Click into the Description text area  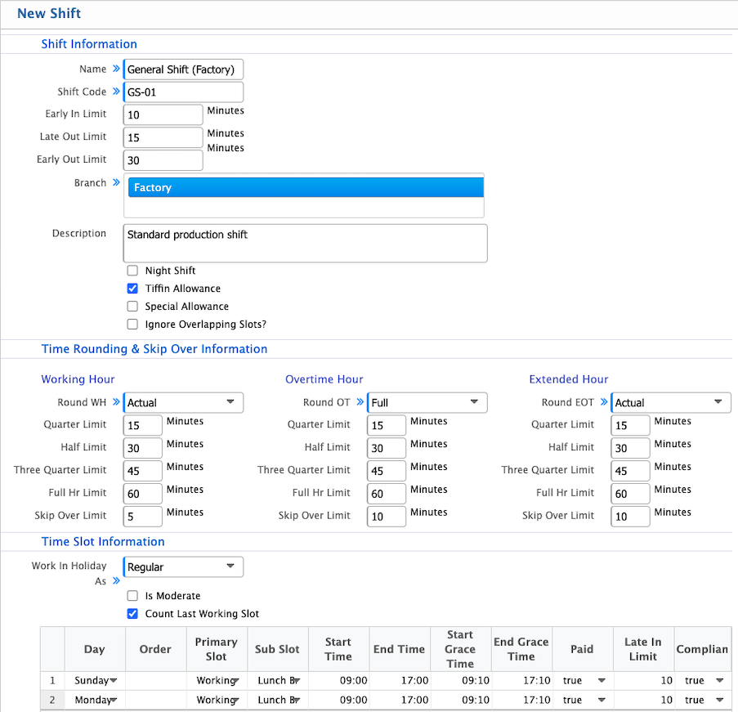306,244
